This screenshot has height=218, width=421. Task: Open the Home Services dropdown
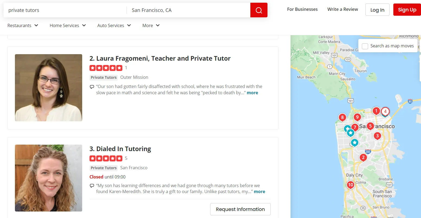coord(68,25)
